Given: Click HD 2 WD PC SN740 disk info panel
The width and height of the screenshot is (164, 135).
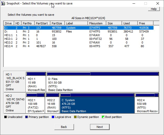Looking at the screenshot, I should [x=15, y=103].
